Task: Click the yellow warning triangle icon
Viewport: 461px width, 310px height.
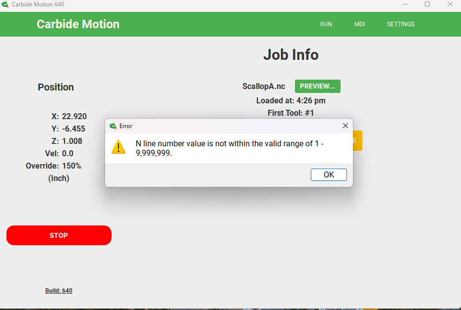Action: pyautogui.click(x=118, y=147)
